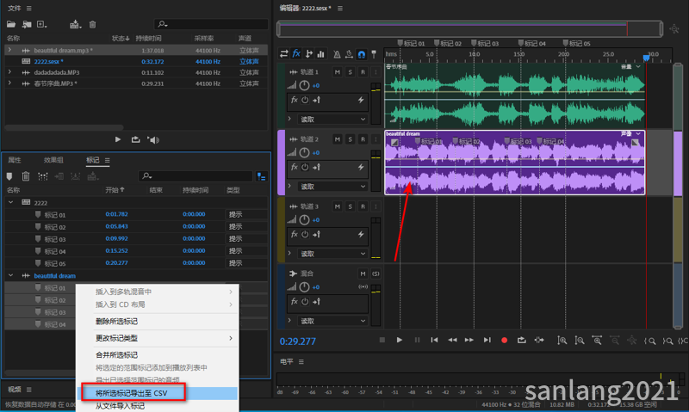Image resolution: width=689 pixels, height=412 pixels.
Task: Click the red Record button
Action: (504, 340)
